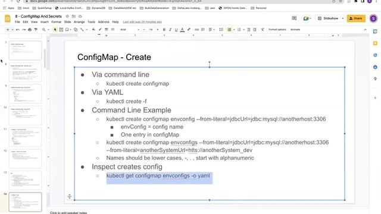This screenshot has height=214, width=381.
Task: Open the Zoom dropdown arrow
Action: click(x=48, y=30)
